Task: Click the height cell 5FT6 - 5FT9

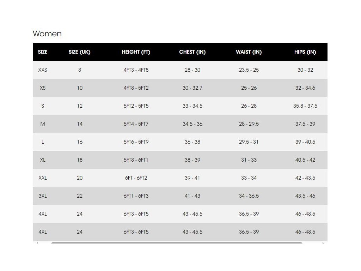Action: point(136,142)
